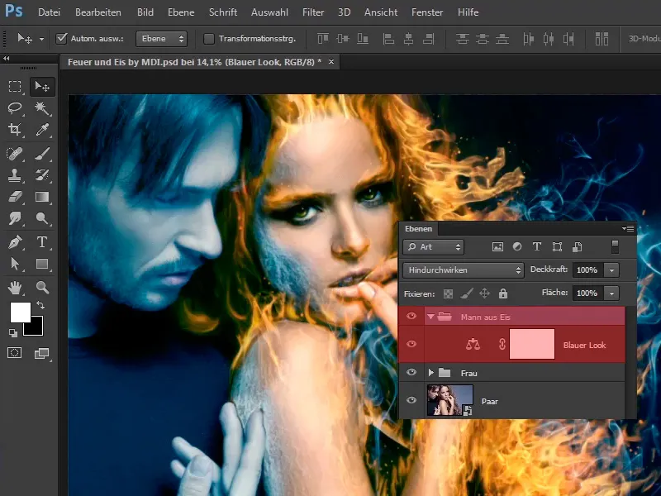Viewport: 661px width, 496px height.
Task: Select the Hand tool
Action: [x=15, y=288]
